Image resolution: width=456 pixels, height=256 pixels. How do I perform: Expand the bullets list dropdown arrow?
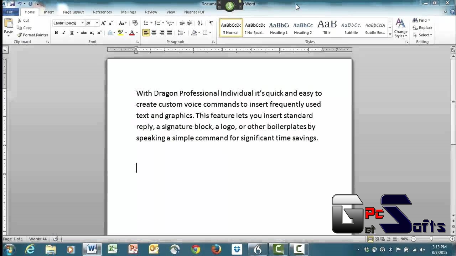pos(151,23)
